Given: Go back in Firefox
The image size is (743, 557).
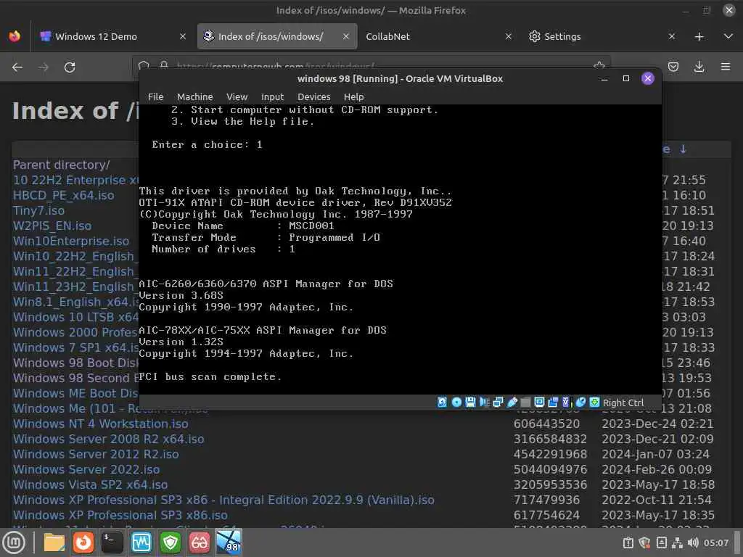Looking at the screenshot, I should 17,67.
